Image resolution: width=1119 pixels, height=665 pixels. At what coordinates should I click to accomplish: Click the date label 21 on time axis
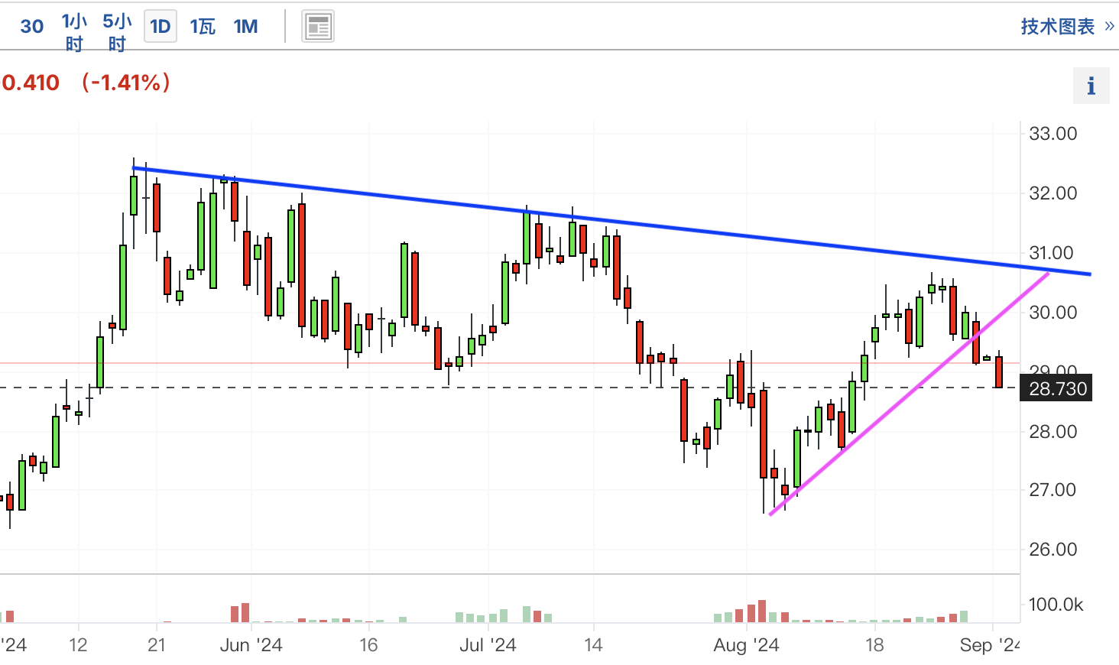157,645
